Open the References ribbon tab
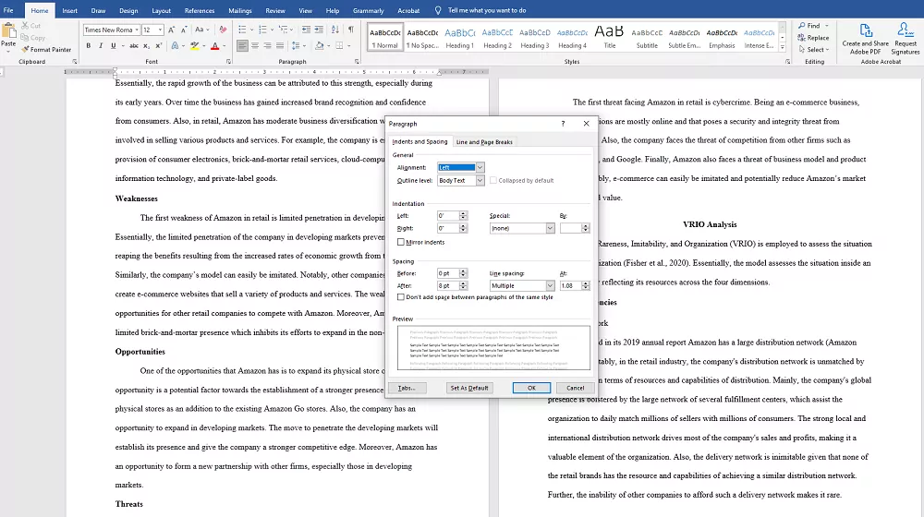924x517 pixels. (x=200, y=10)
